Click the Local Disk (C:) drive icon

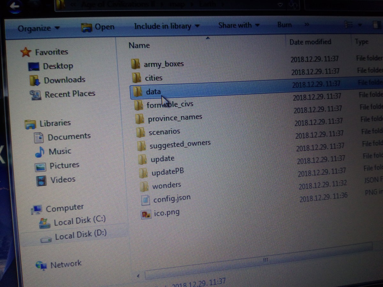[x=45, y=223]
